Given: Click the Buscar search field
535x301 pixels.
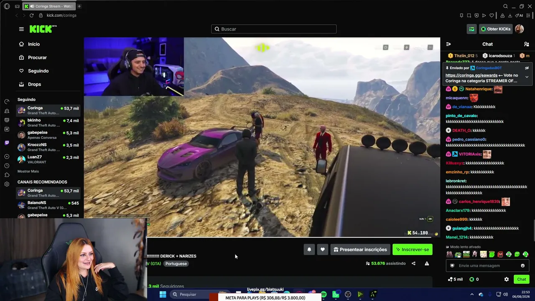Looking at the screenshot, I should pyautogui.click(x=274, y=29).
